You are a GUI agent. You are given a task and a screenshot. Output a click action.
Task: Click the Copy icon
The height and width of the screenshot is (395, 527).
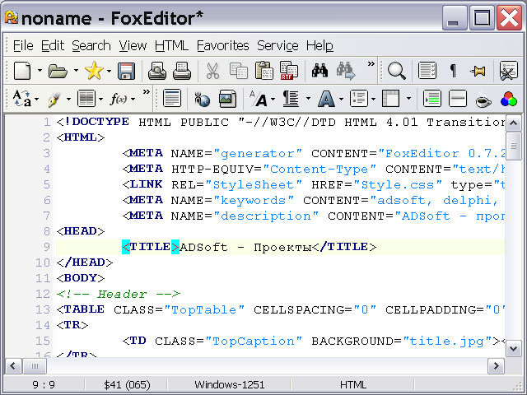(x=238, y=71)
